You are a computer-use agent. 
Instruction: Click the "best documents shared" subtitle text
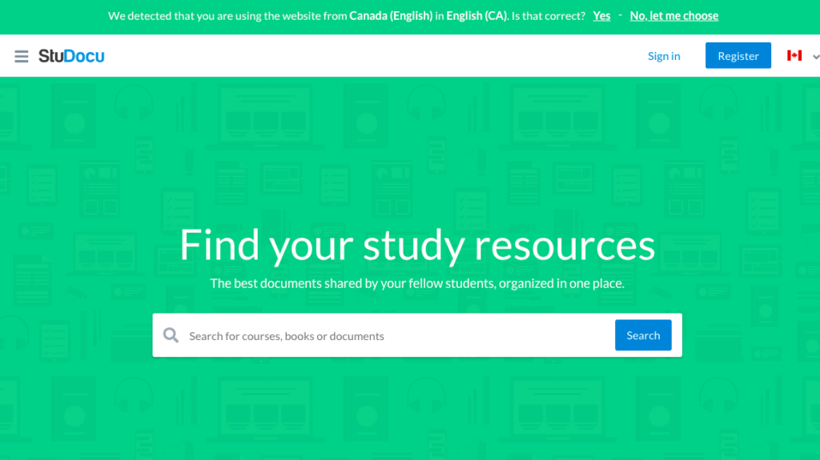(x=416, y=283)
